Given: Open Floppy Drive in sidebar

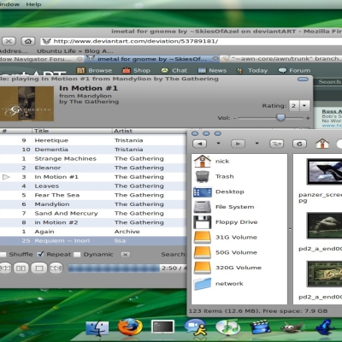Looking at the screenshot, I should 226,222.
